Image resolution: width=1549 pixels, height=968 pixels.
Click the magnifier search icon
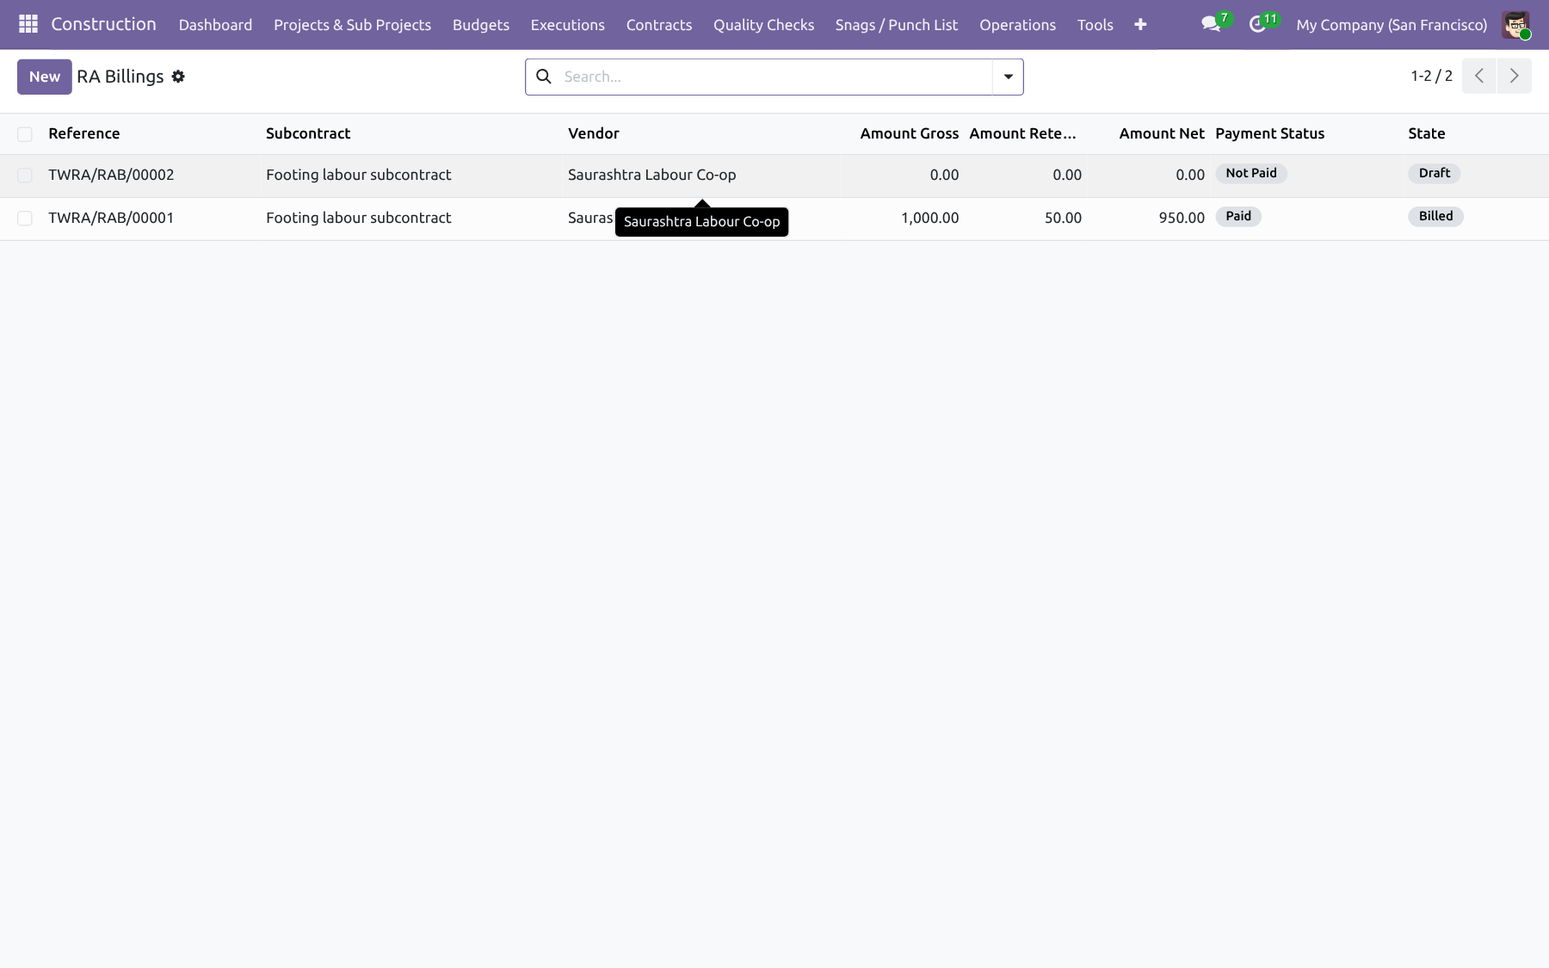[x=544, y=77]
